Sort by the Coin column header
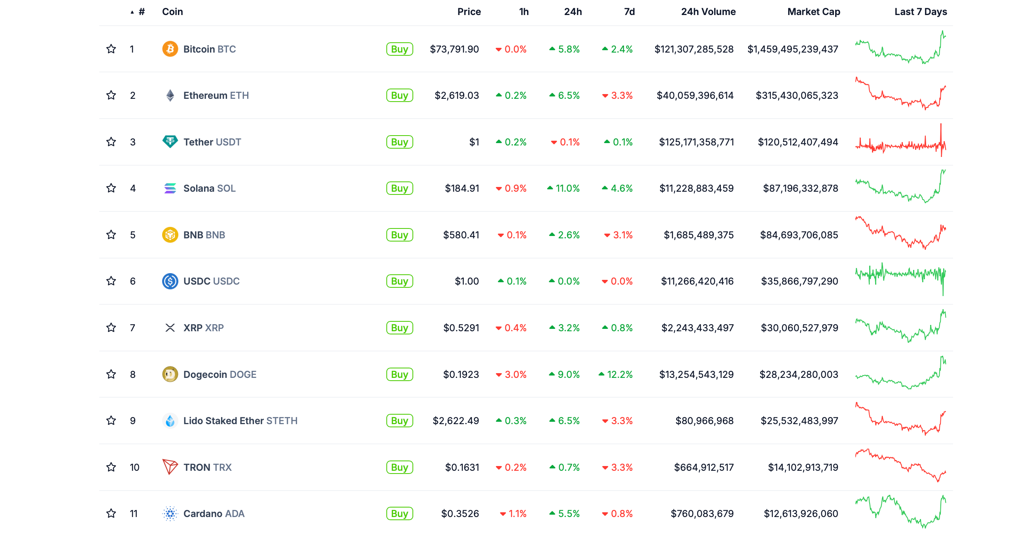 172,12
